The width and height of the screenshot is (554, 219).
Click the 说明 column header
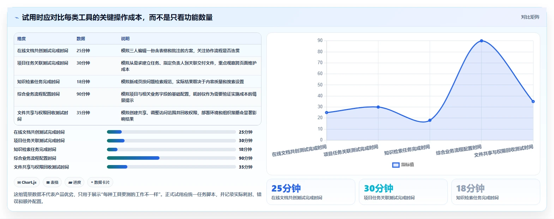pos(125,39)
